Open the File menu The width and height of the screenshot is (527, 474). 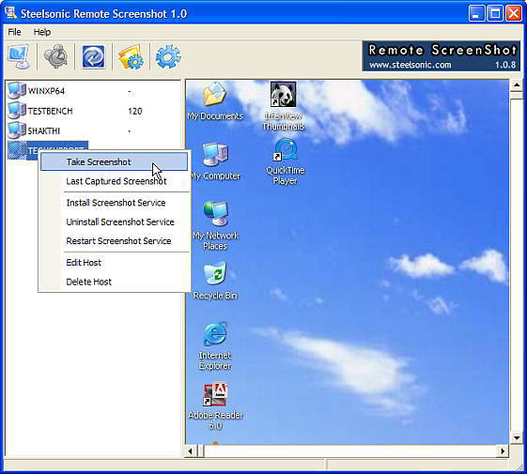tap(14, 32)
